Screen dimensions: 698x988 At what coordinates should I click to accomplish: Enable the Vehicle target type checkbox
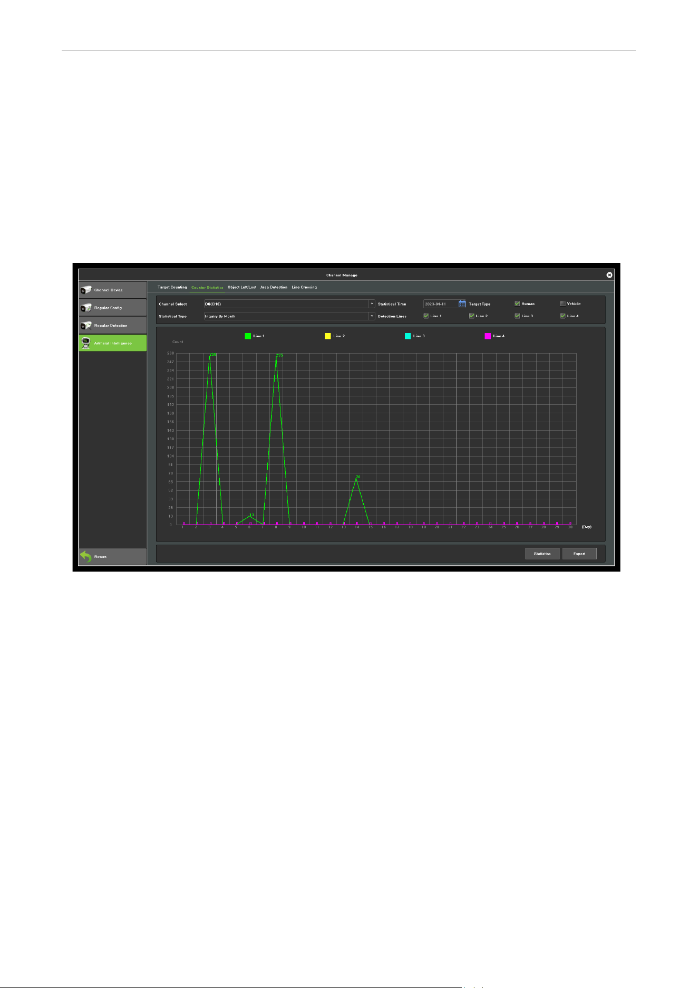point(563,303)
